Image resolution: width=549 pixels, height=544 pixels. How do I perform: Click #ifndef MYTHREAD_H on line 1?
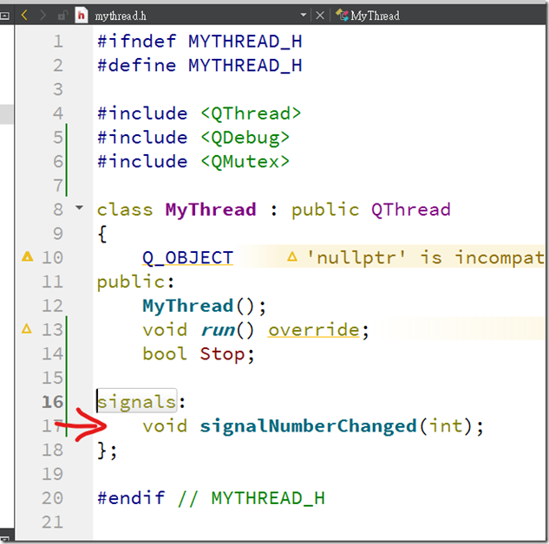[199, 42]
